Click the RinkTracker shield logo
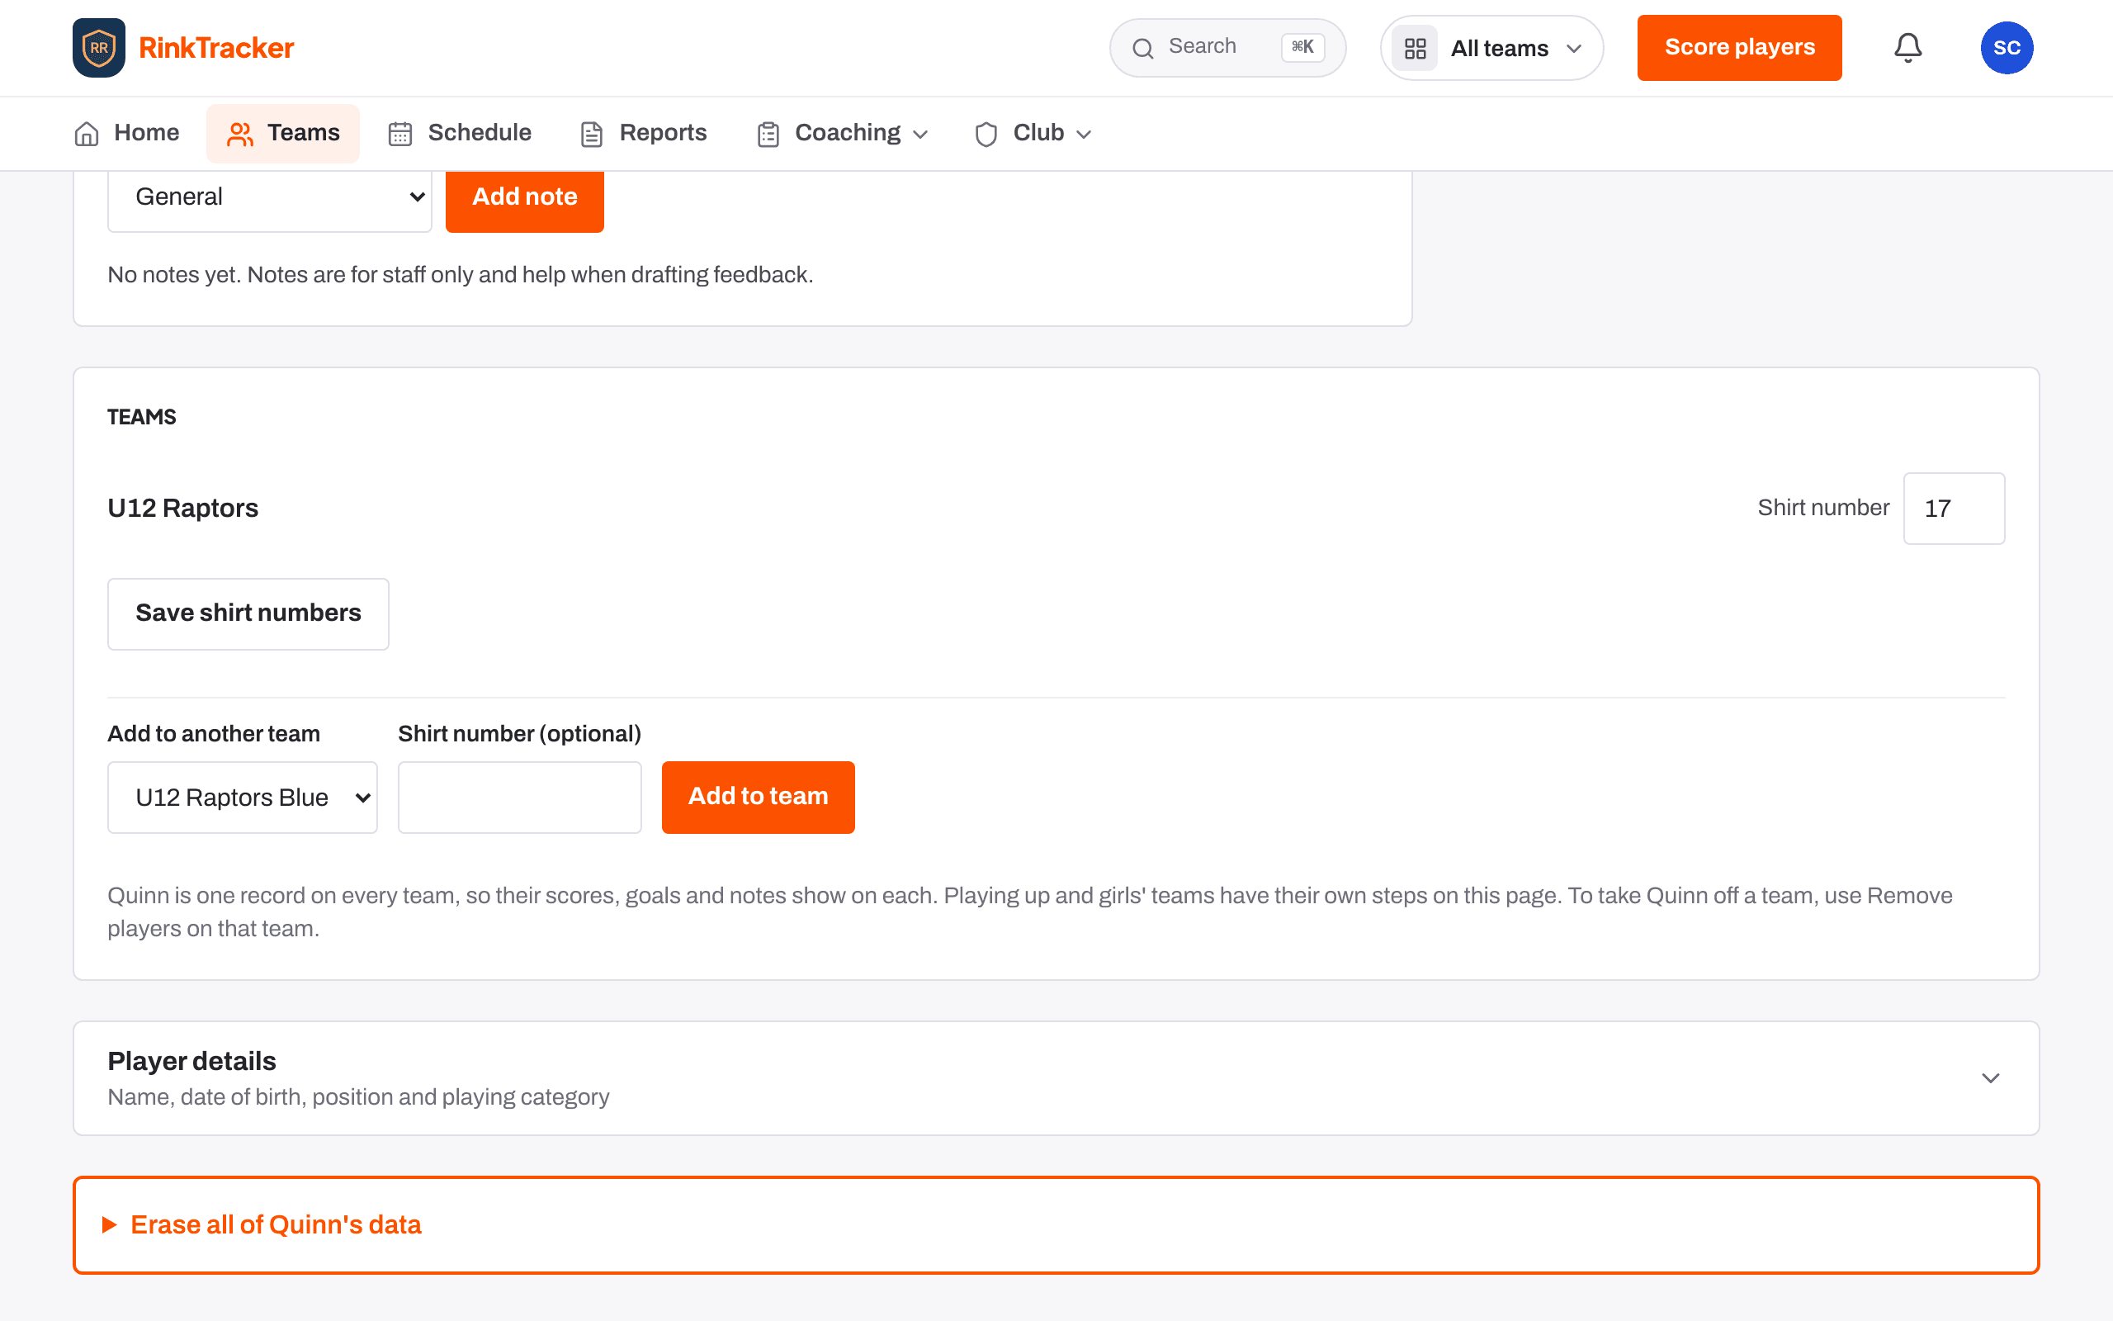 coord(99,47)
